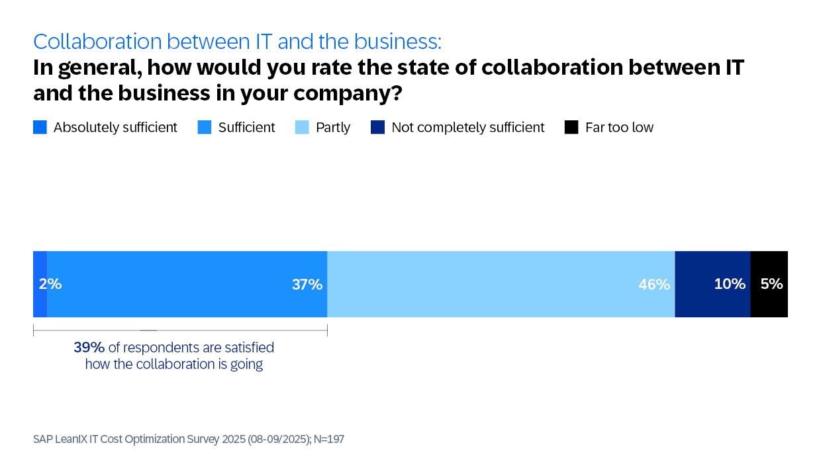Select the 10% dark blue bar segment
Viewport: 821px width, 476px height.
click(712, 284)
